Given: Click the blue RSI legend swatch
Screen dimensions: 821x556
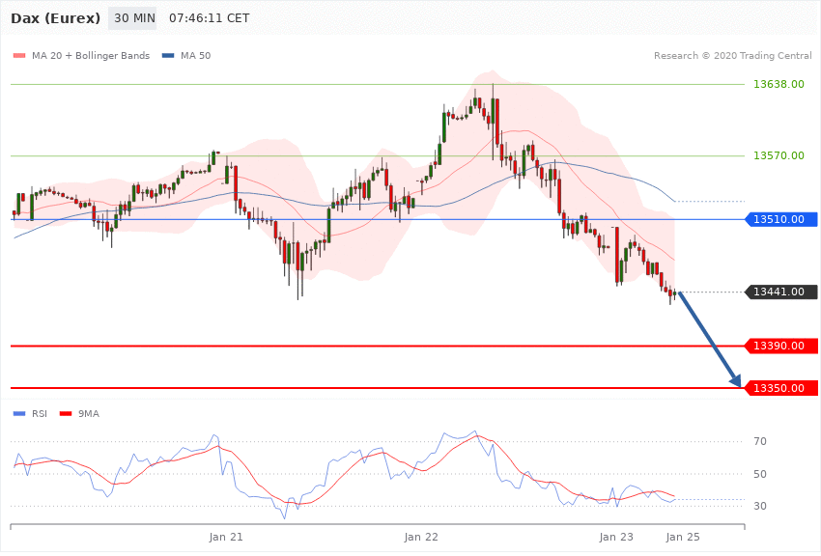Looking at the screenshot, I should 19,414.
